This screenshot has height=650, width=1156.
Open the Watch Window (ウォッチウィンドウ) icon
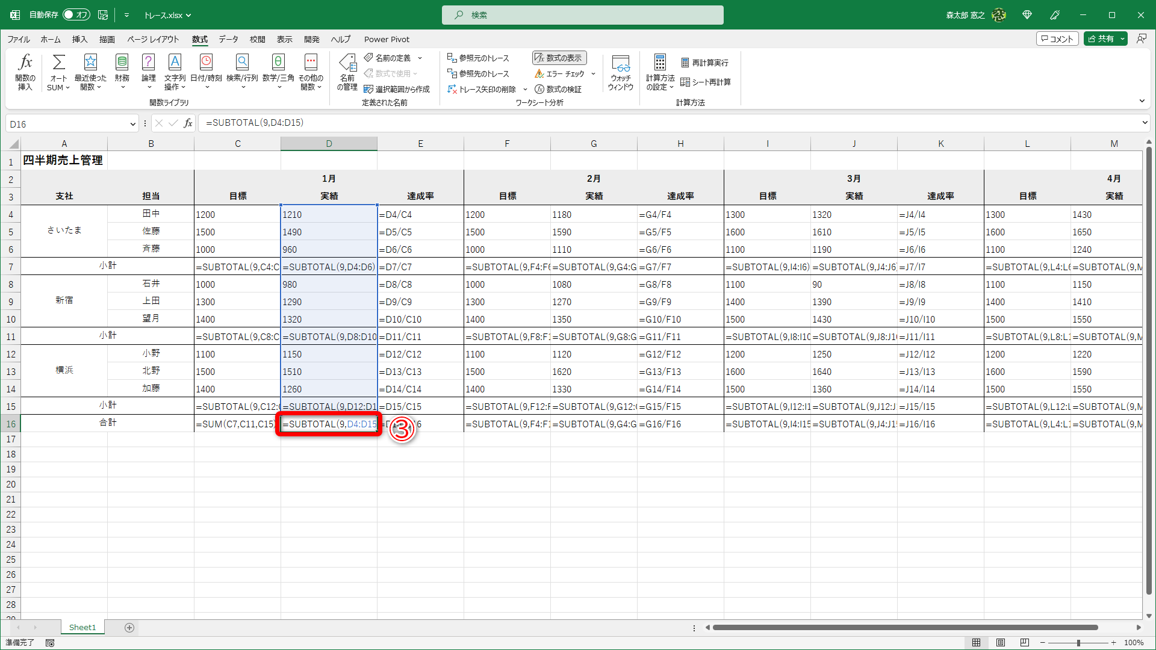pyautogui.click(x=621, y=63)
